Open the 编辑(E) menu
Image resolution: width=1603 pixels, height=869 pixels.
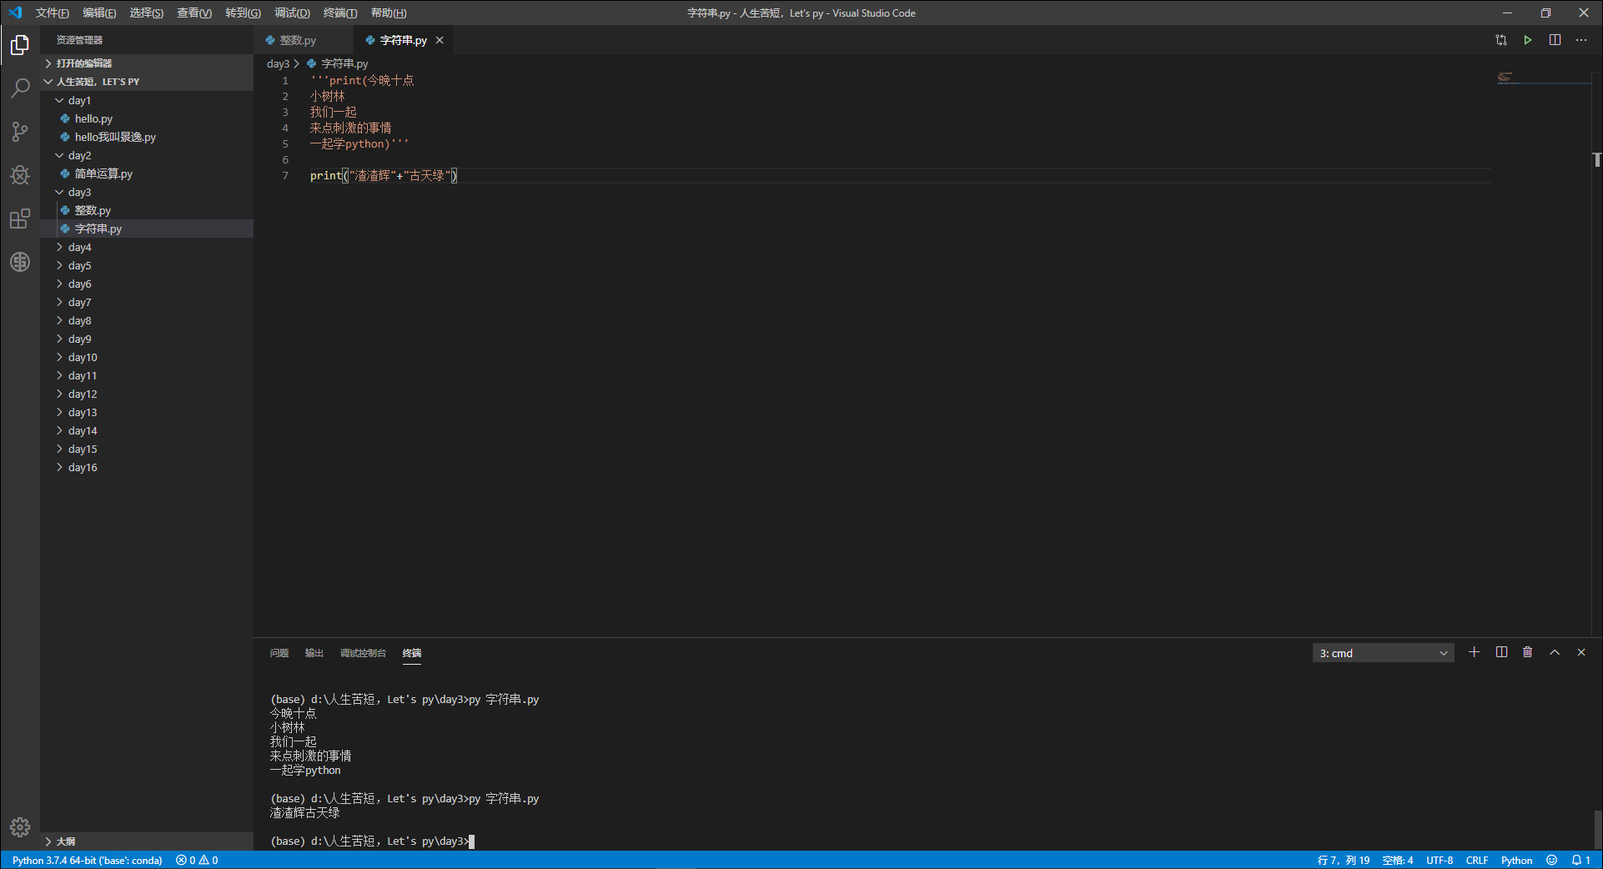(99, 13)
